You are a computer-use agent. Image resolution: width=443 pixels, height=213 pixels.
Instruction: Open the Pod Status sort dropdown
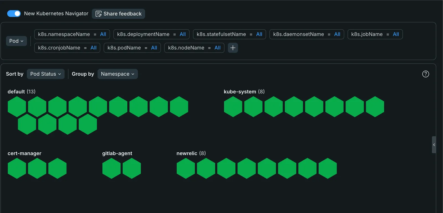pos(46,74)
